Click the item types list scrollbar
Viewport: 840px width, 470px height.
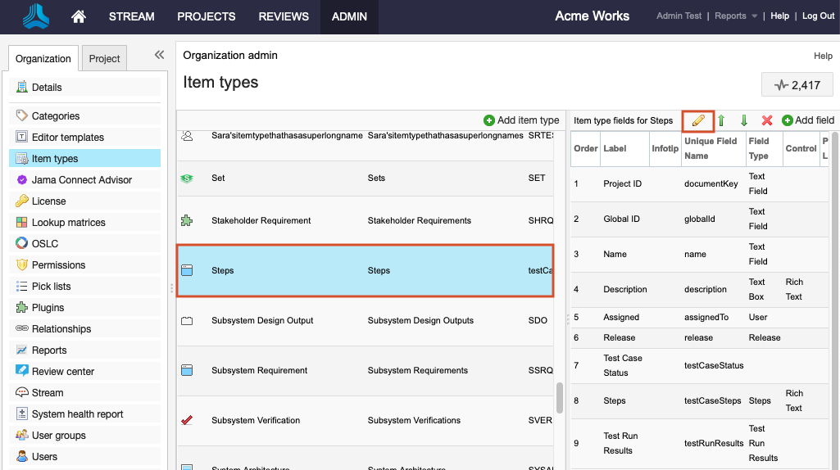(560, 398)
